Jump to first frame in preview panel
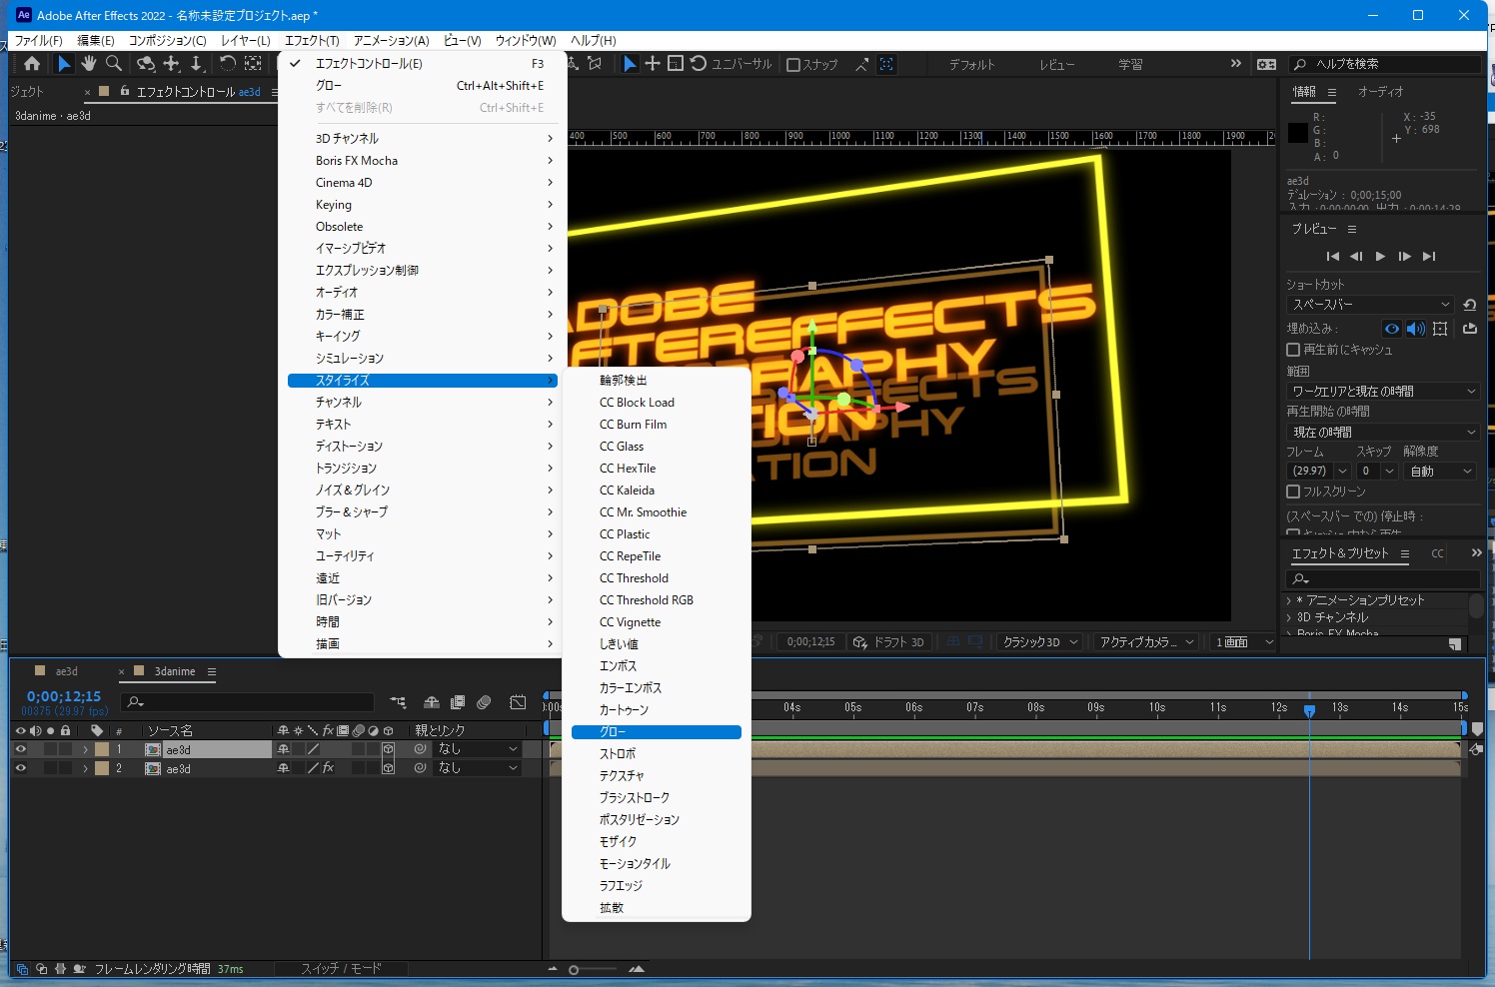The width and height of the screenshot is (1495, 987). point(1332,257)
